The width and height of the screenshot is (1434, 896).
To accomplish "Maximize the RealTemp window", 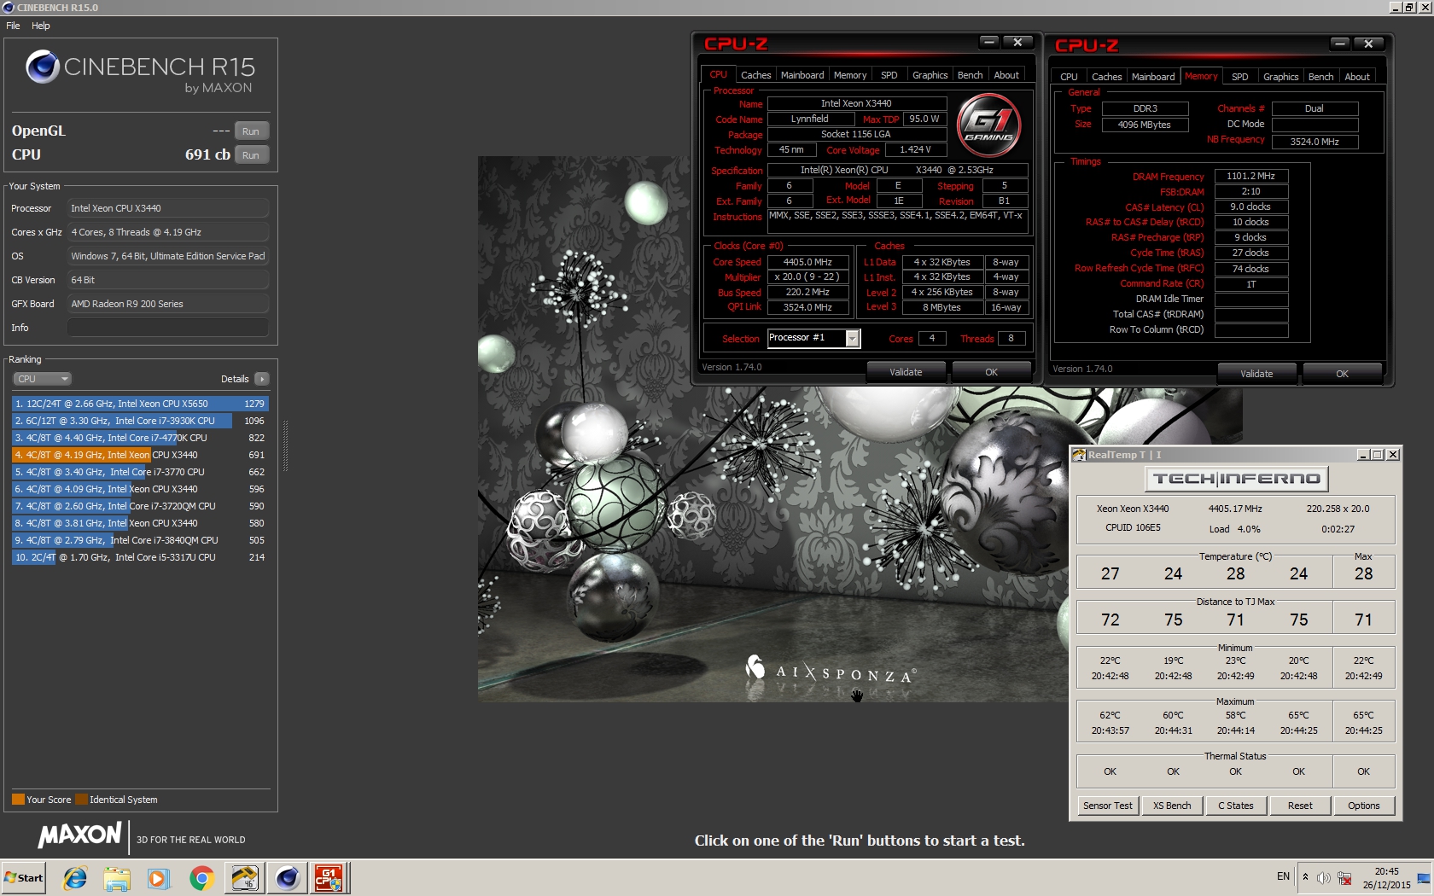I will pyautogui.click(x=1378, y=455).
